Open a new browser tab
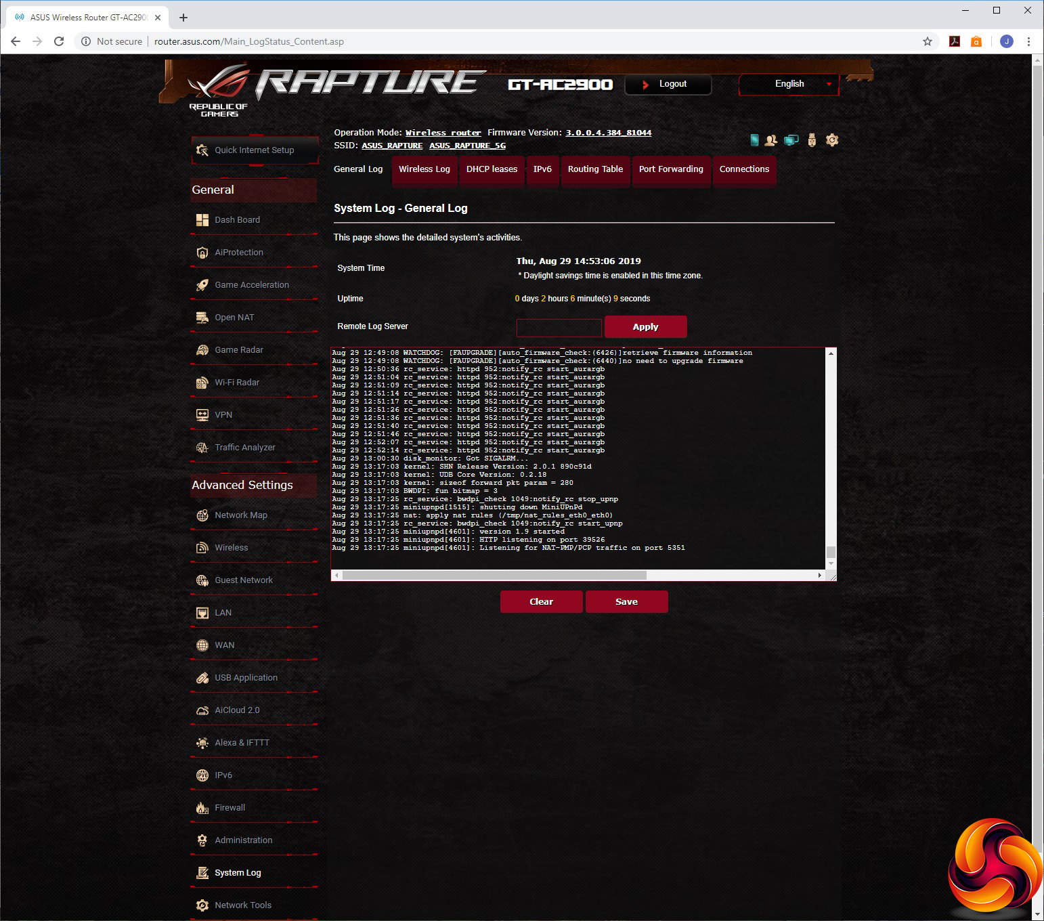Screen dimensions: 1044x921 (183, 18)
